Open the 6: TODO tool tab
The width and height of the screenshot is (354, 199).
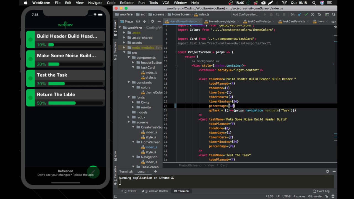pyautogui.click(x=128, y=191)
